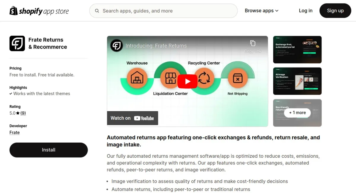The image size is (356, 193).
Task: Expand the Browse apps dropdown
Action: click(x=262, y=11)
